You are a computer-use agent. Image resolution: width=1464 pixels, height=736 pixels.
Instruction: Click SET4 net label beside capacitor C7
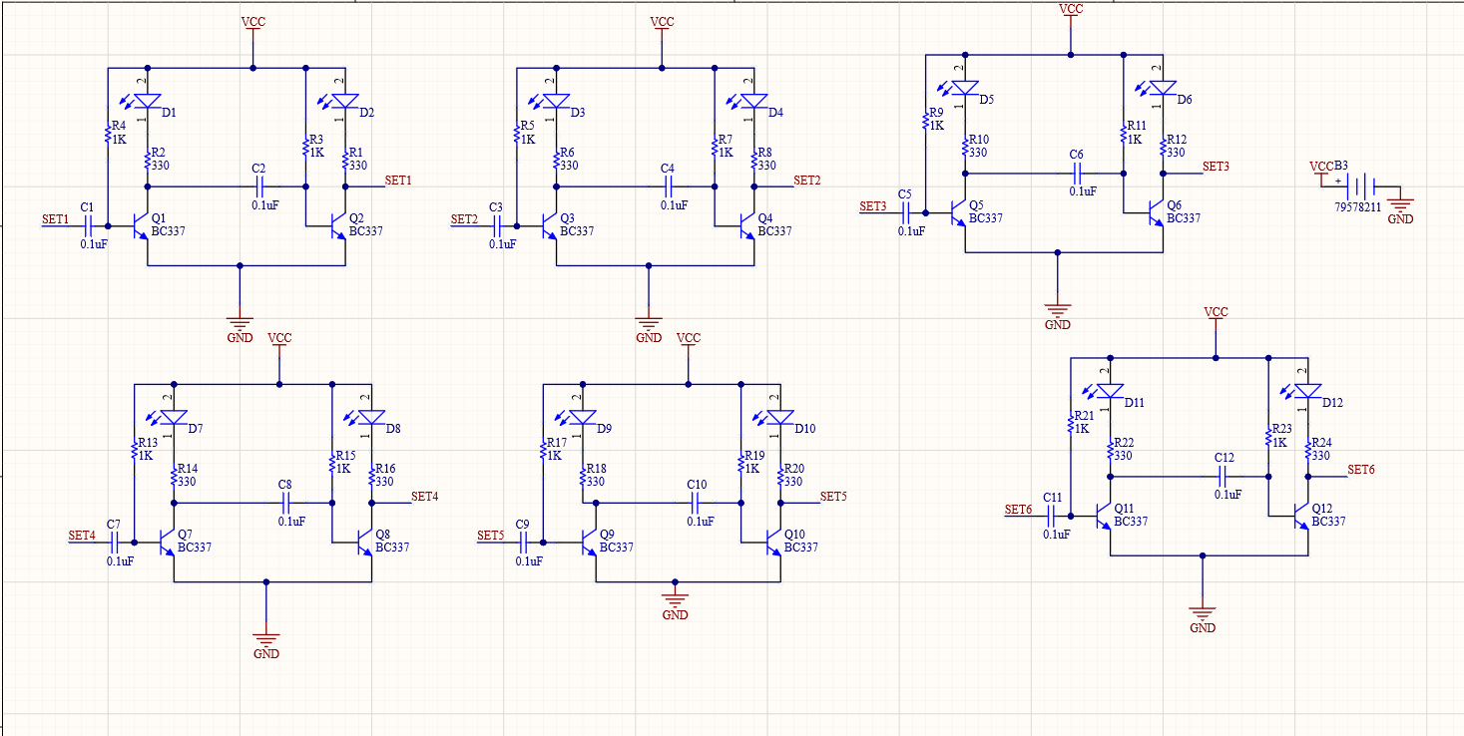coord(82,536)
